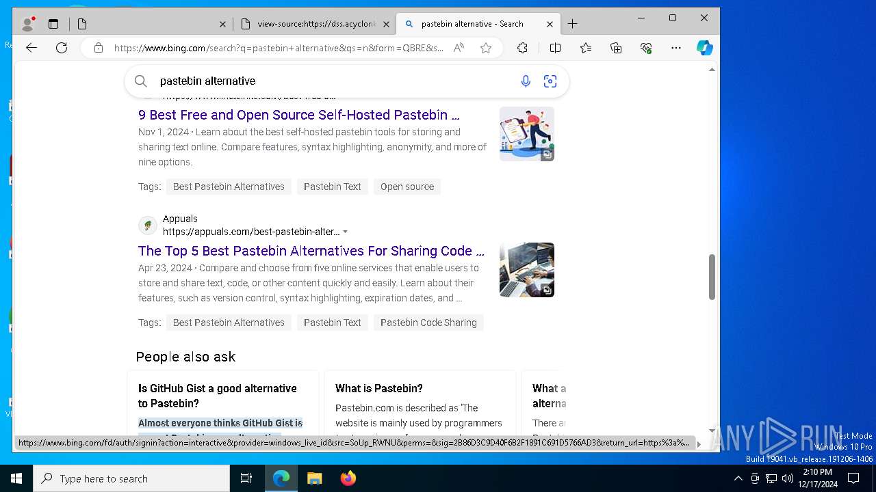Open the appuals.com result URL
876x492 pixels.
(x=251, y=232)
